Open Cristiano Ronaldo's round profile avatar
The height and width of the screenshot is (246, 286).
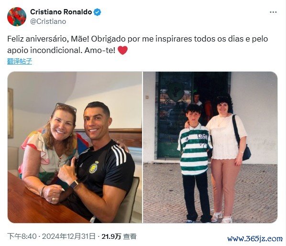[x=17, y=17]
